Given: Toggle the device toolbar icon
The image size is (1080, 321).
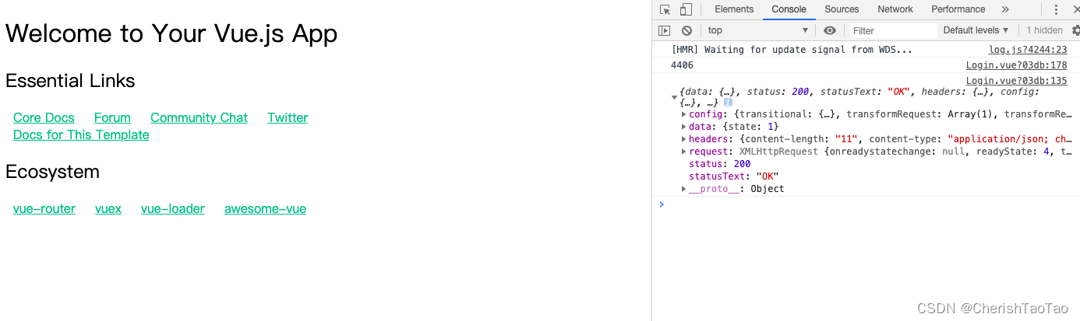Looking at the screenshot, I should pos(686,9).
